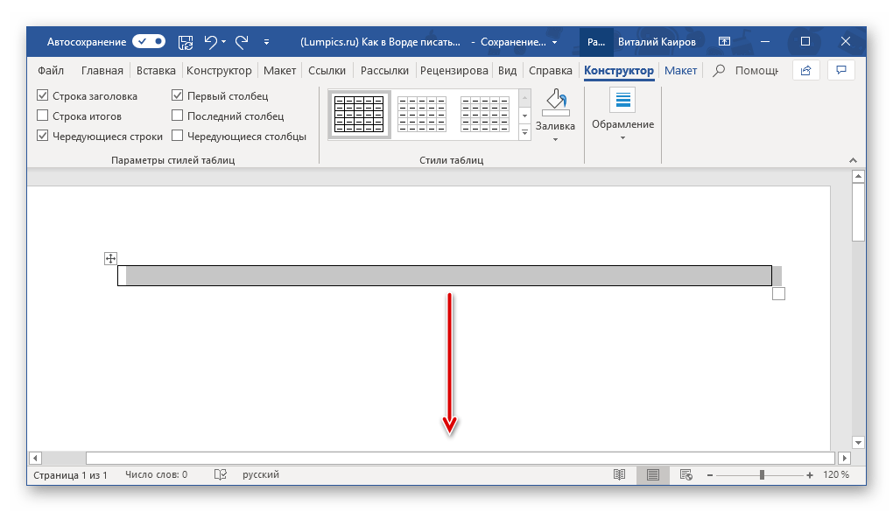Open the Comments speech bubble icon
The width and height of the screenshot is (893, 512).
pyautogui.click(x=840, y=71)
